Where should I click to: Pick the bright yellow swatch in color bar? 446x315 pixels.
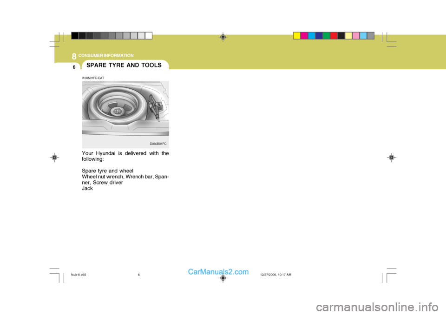coord(297,36)
